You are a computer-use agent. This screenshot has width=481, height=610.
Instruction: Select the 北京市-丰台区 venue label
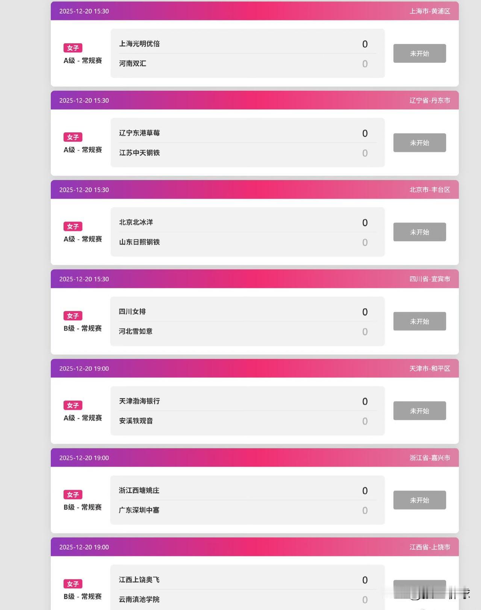point(430,190)
